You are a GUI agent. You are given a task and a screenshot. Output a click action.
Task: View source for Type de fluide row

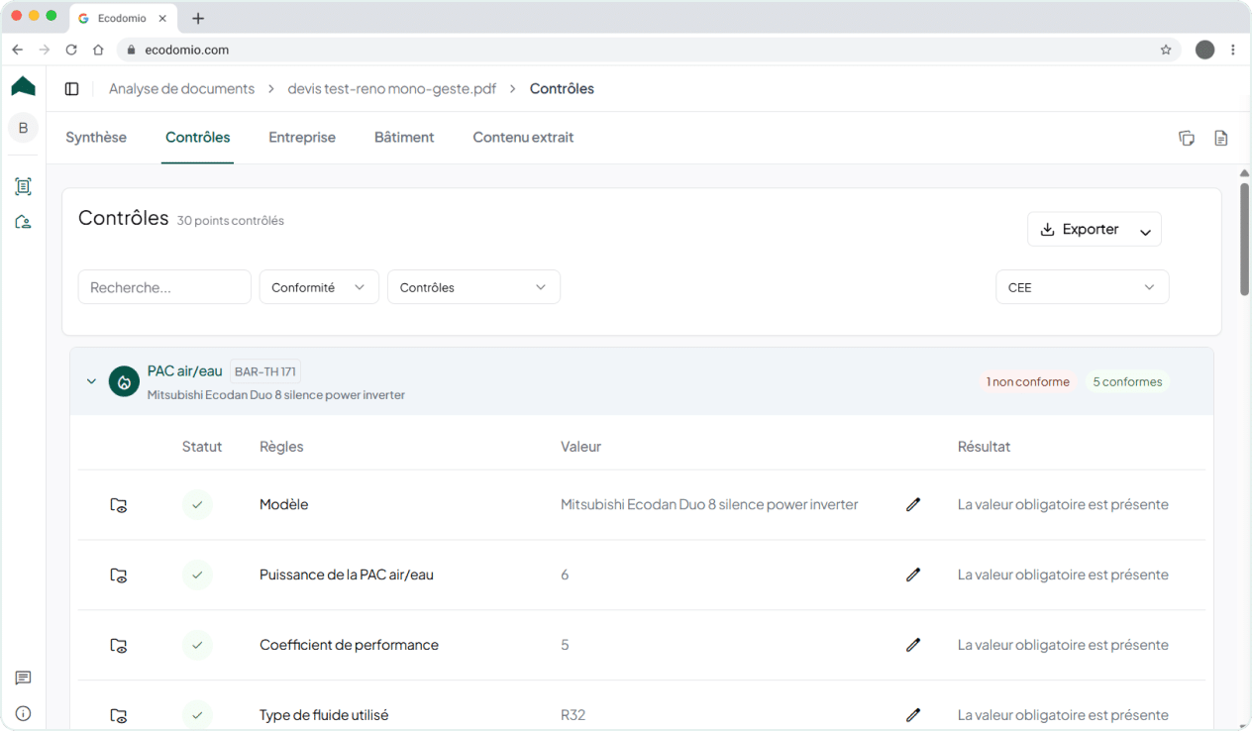click(x=119, y=715)
